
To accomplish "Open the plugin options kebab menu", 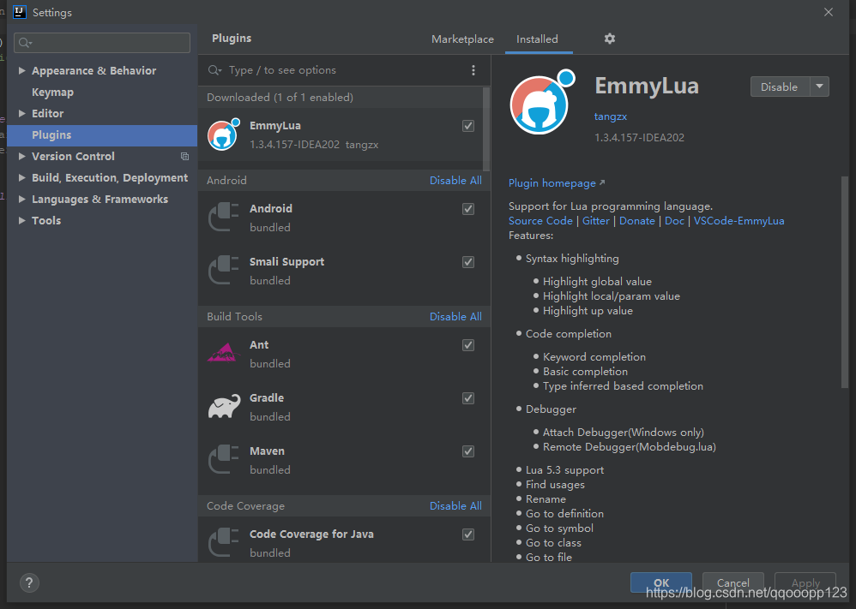I will click(x=473, y=70).
